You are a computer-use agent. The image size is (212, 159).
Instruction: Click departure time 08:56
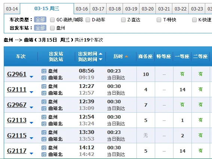coord(86,71)
